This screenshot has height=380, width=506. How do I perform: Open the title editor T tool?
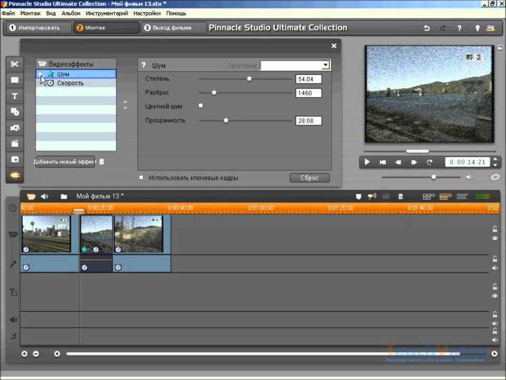click(14, 96)
